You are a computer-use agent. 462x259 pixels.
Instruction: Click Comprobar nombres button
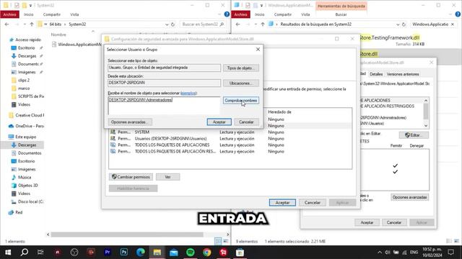coord(240,101)
